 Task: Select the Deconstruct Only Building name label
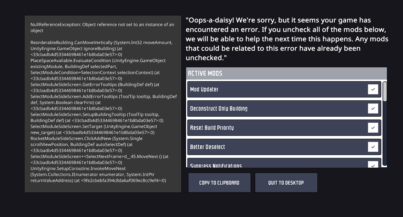tap(219, 109)
